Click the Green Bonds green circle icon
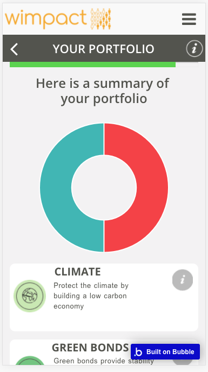The image size is (208, 372). pyautogui.click(x=30, y=361)
